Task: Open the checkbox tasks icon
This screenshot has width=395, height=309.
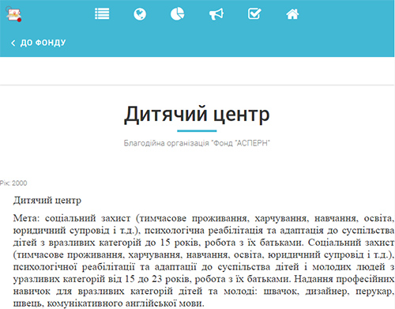Action: tap(254, 13)
